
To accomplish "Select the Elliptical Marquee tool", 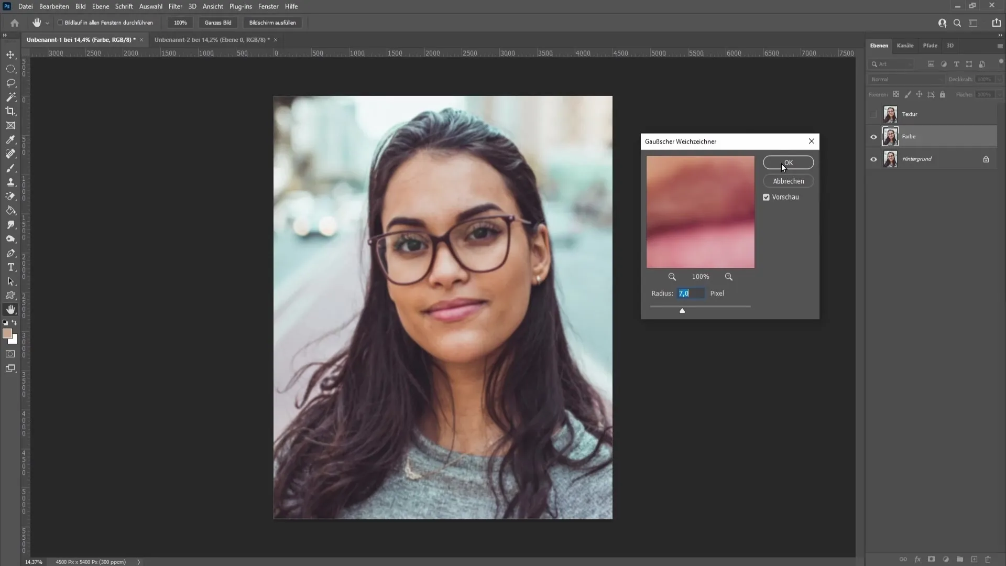I will click(x=10, y=69).
